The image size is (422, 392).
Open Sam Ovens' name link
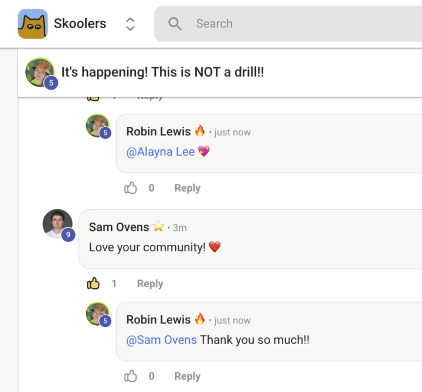coord(119,227)
